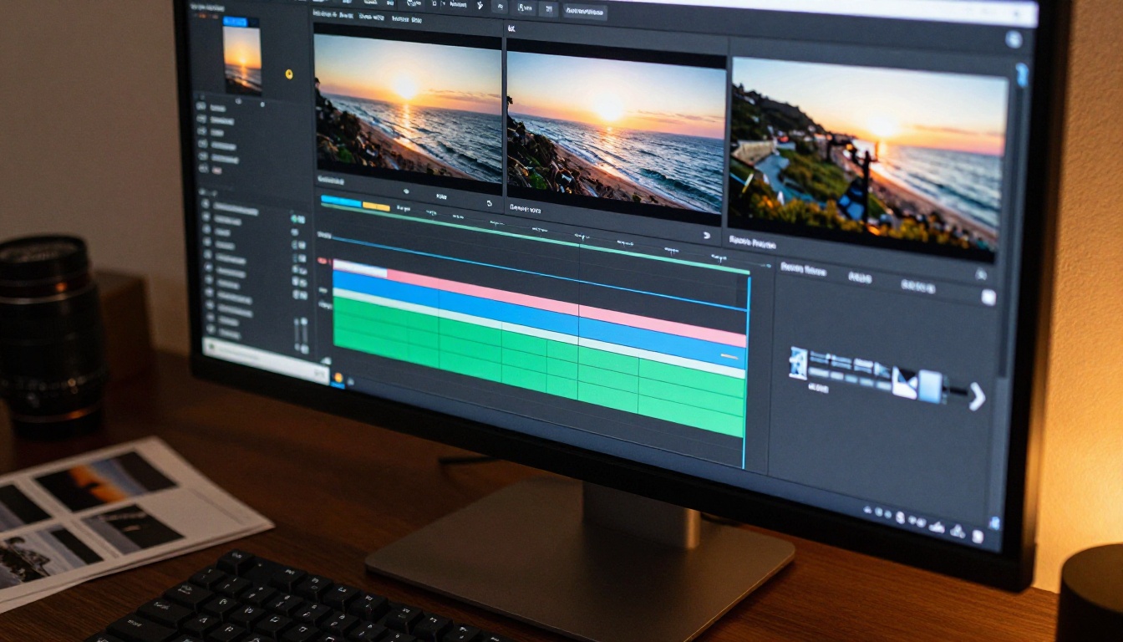The height and width of the screenshot is (642, 1123).
Task: Click the blue vertical scrollbar beside the right preview
Action: [x=1020, y=75]
